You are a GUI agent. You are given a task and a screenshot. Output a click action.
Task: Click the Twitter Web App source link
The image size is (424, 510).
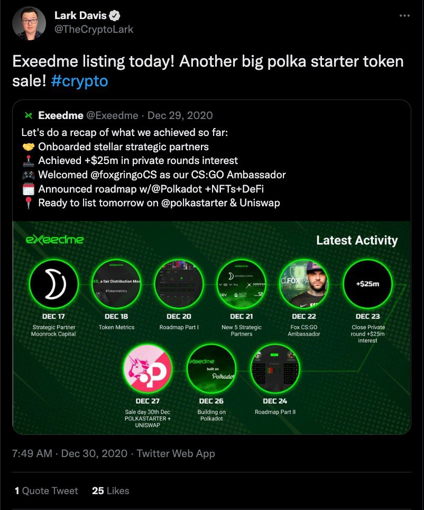tap(176, 453)
